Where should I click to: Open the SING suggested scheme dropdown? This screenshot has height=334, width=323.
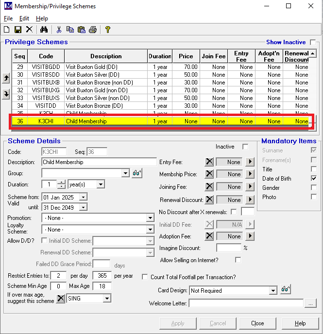pyautogui.click(x=107, y=299)
